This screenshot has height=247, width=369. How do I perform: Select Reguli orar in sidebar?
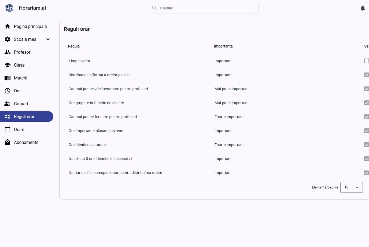click(x=24, y=117)
